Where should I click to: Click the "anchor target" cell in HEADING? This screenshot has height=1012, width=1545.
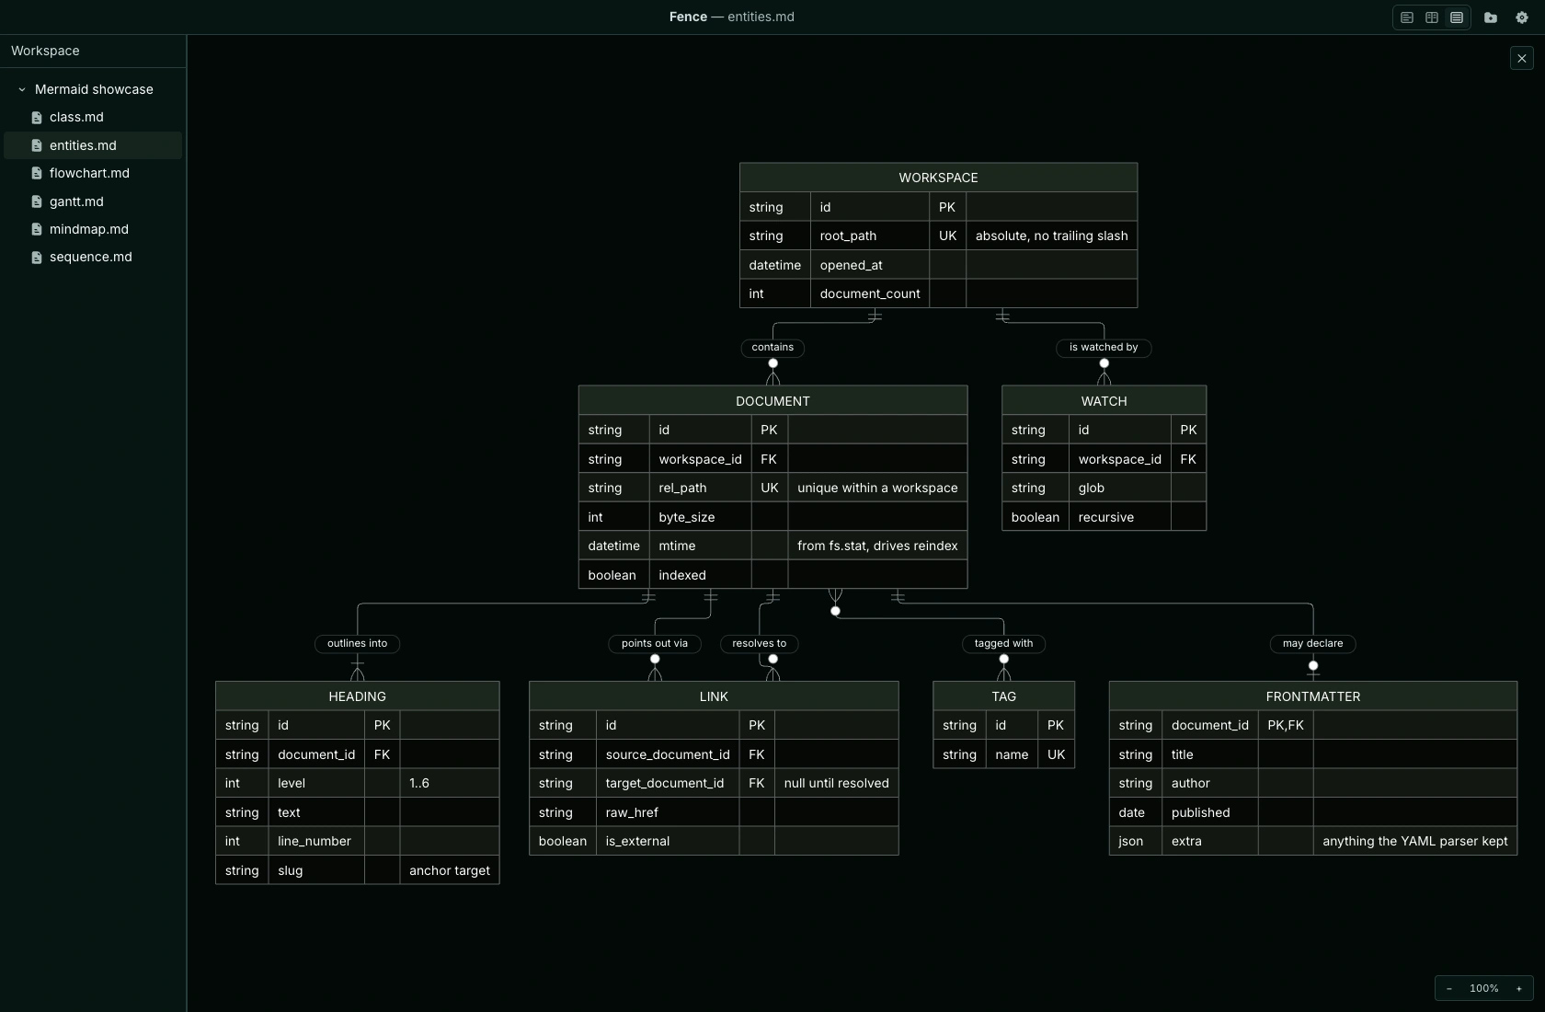[x=449, y=870]
